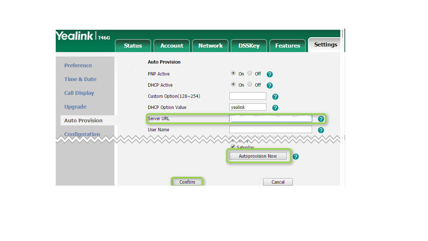
Task: Open help icon beside Autoprovision Now
Action: (296, 157)
